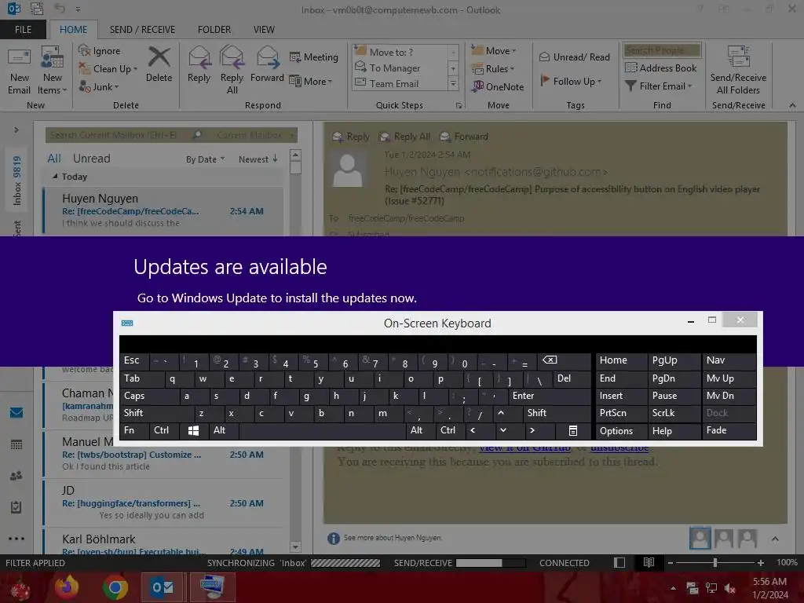Open the Address Book
The width and height of the screenshot is (804, 603).
click(660, 68)
